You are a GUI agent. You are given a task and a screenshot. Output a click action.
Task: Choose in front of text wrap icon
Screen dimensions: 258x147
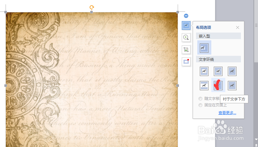pos(232,85)
